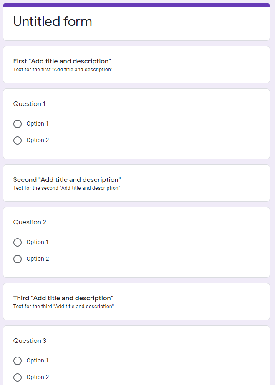Select Option 1 radio under Question 3
The height and width of the screenshot is (385, 275).
tap(18, 361)
